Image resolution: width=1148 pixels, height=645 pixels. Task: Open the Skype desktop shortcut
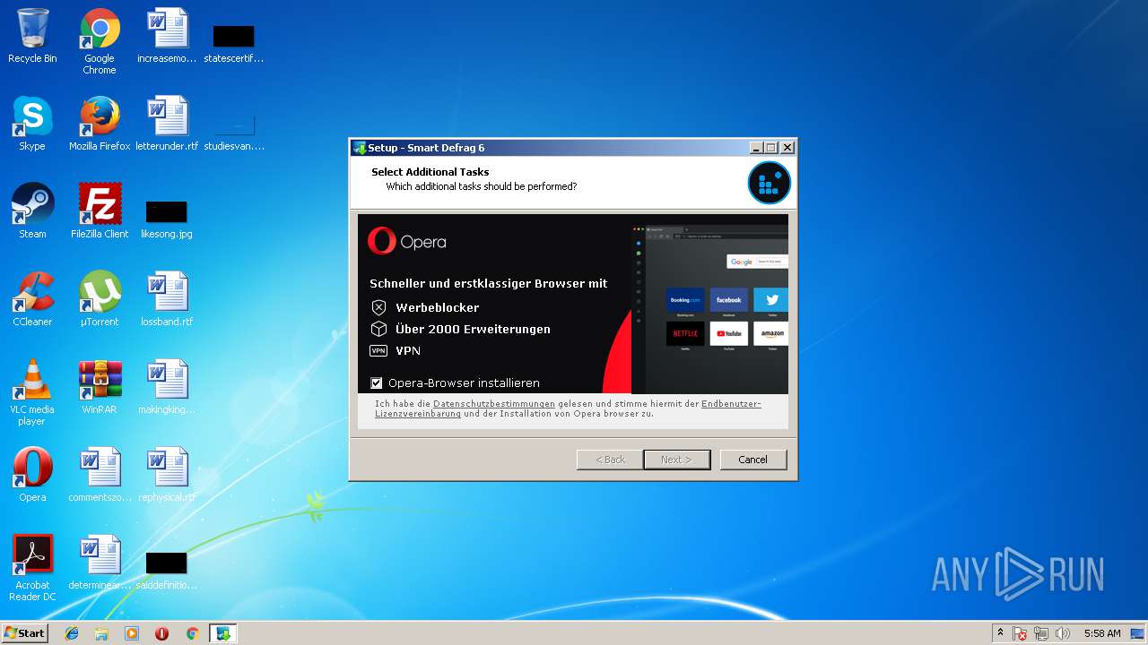(x=32, y=124)
